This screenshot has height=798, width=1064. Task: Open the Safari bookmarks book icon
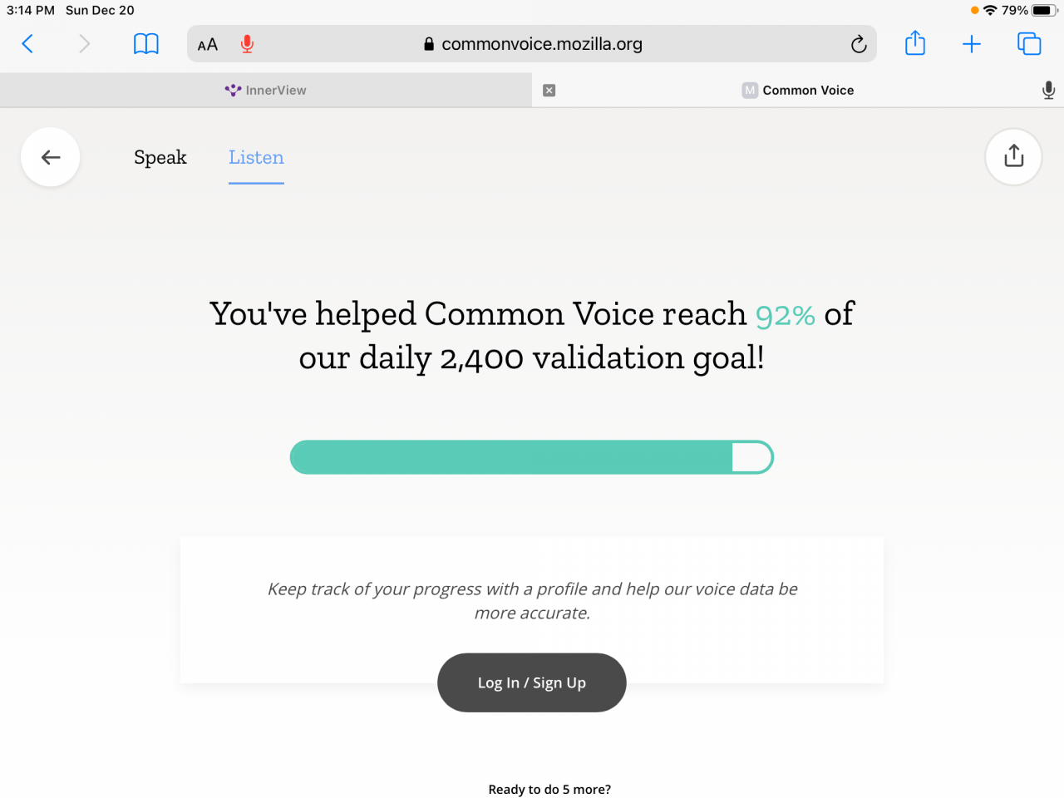pyautogui.click(x=146, y=44)
